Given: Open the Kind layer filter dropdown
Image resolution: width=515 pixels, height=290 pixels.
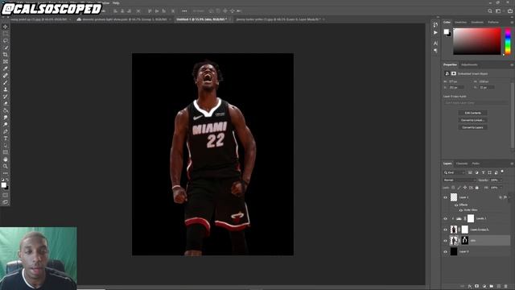Looking at the screenshot, I should (x=455, y=172).
